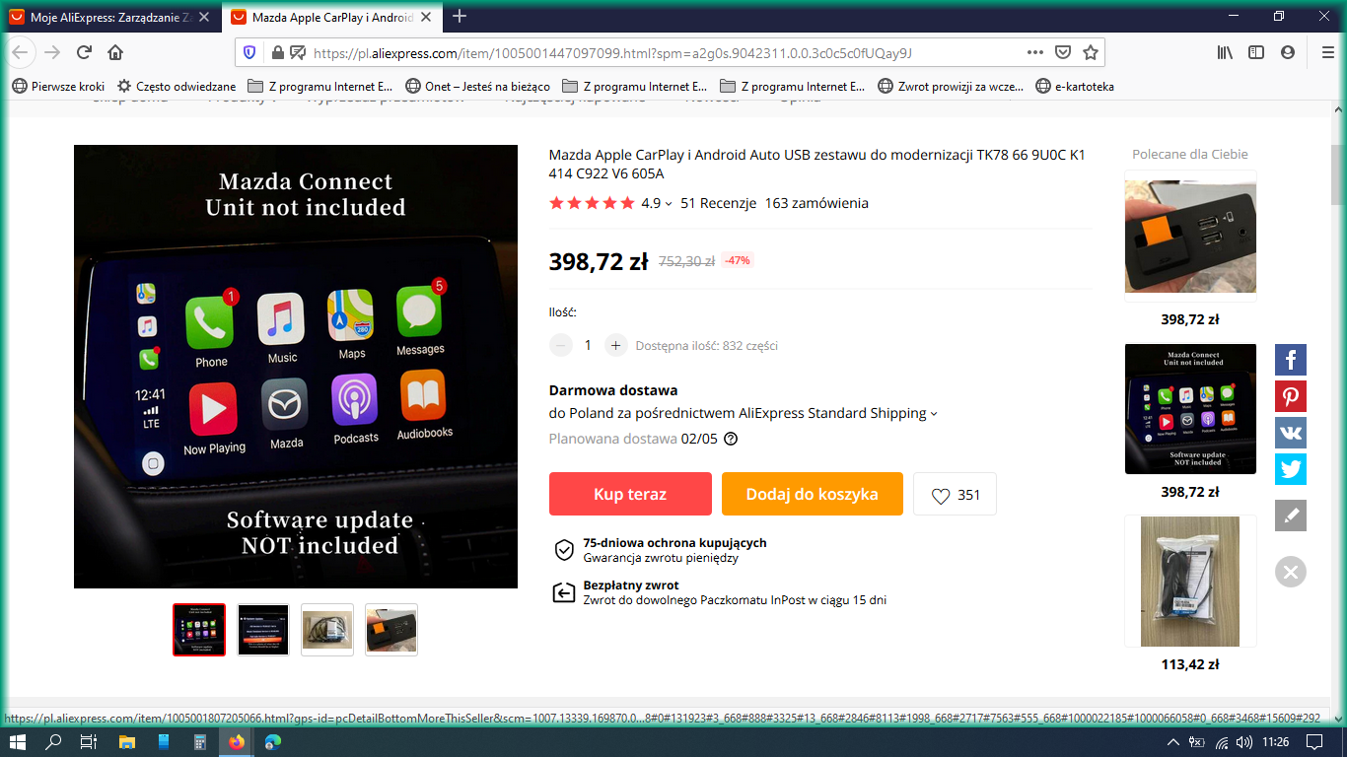The height and width of the screenshot is (757, 1347).
Task: Open a new browser tab
Action: click(x=460, y=17)
